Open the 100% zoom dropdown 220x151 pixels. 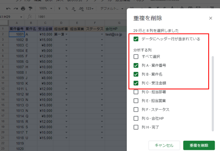coord(45,8)
